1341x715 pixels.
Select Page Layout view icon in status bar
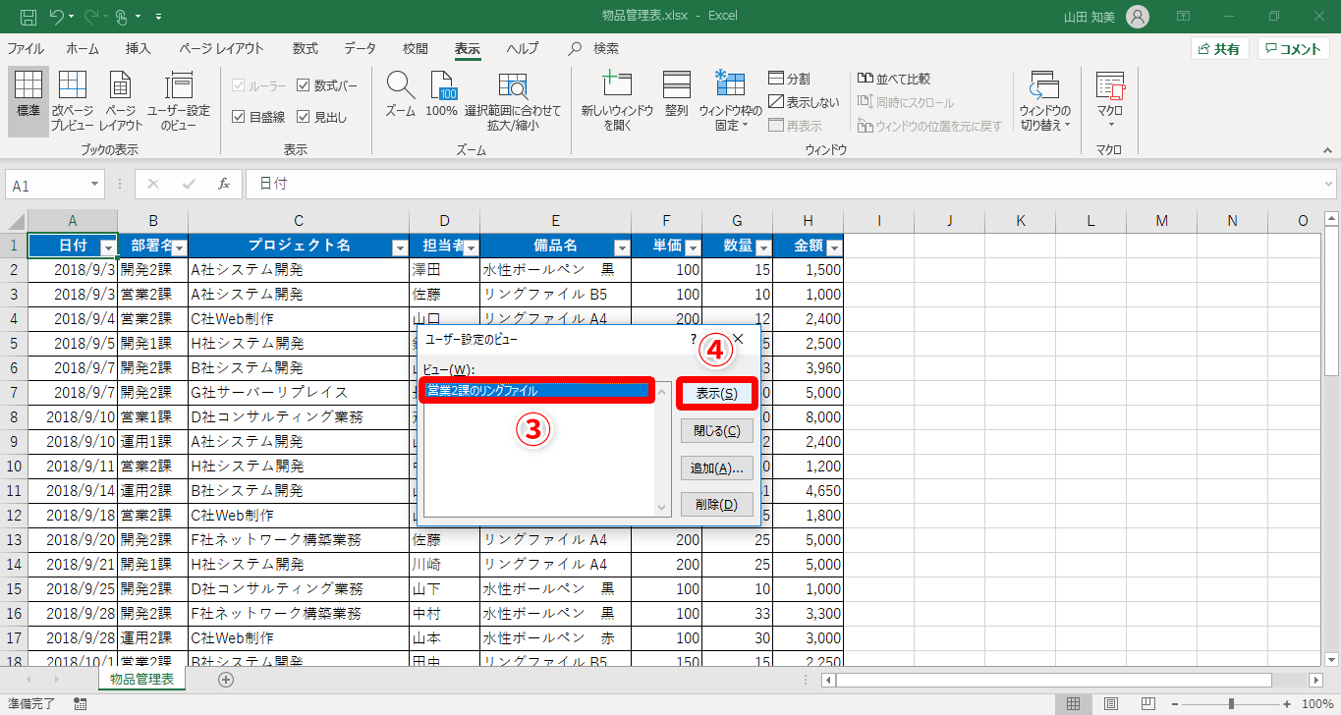click(x=1110, y=703)
